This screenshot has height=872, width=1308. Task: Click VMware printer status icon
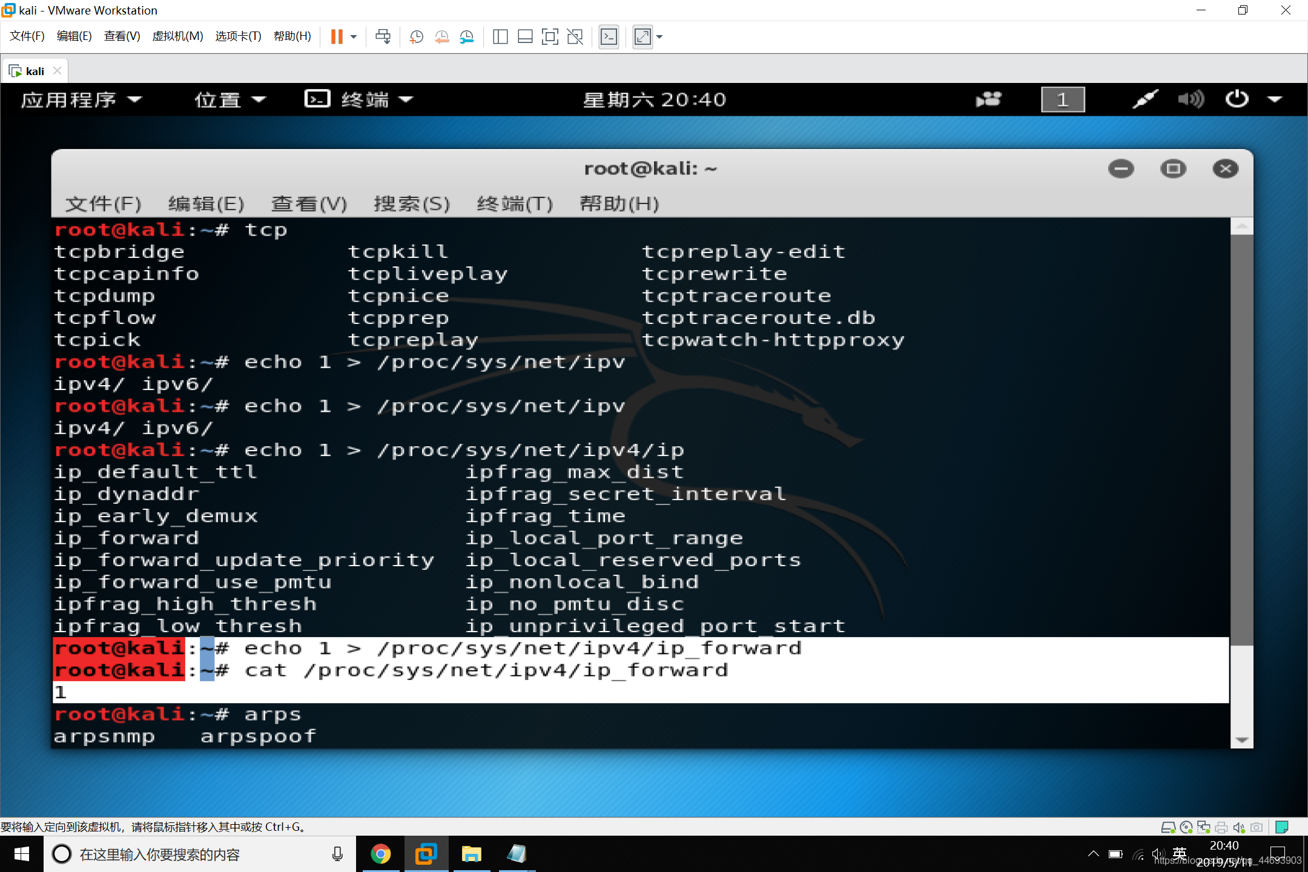coord(1221,827)
